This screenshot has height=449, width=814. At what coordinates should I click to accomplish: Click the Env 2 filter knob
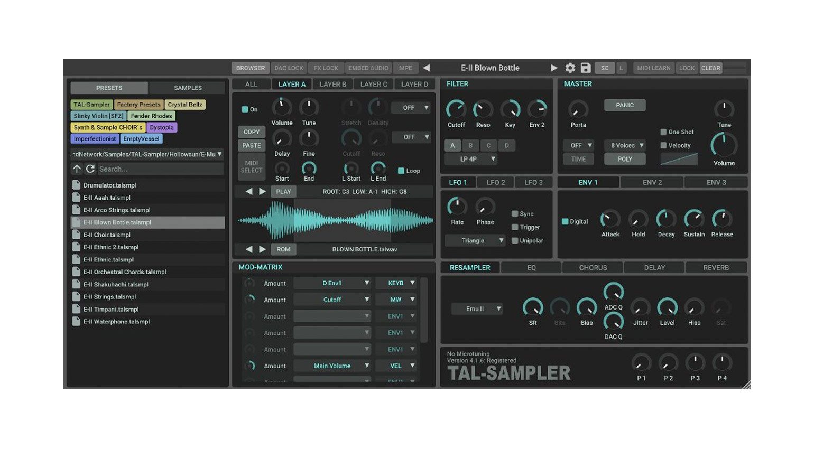pyautogui.click(x=537, y=109)
